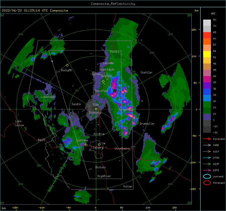Select the yellow diamond marker above Calgary label

click(99, 145)
